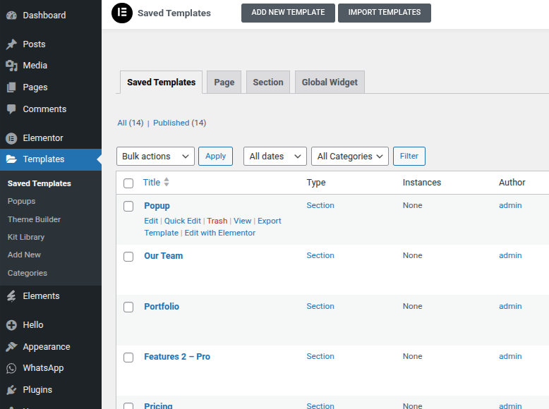
Task: Open the Portfolio template link
Action: (162, 307)
